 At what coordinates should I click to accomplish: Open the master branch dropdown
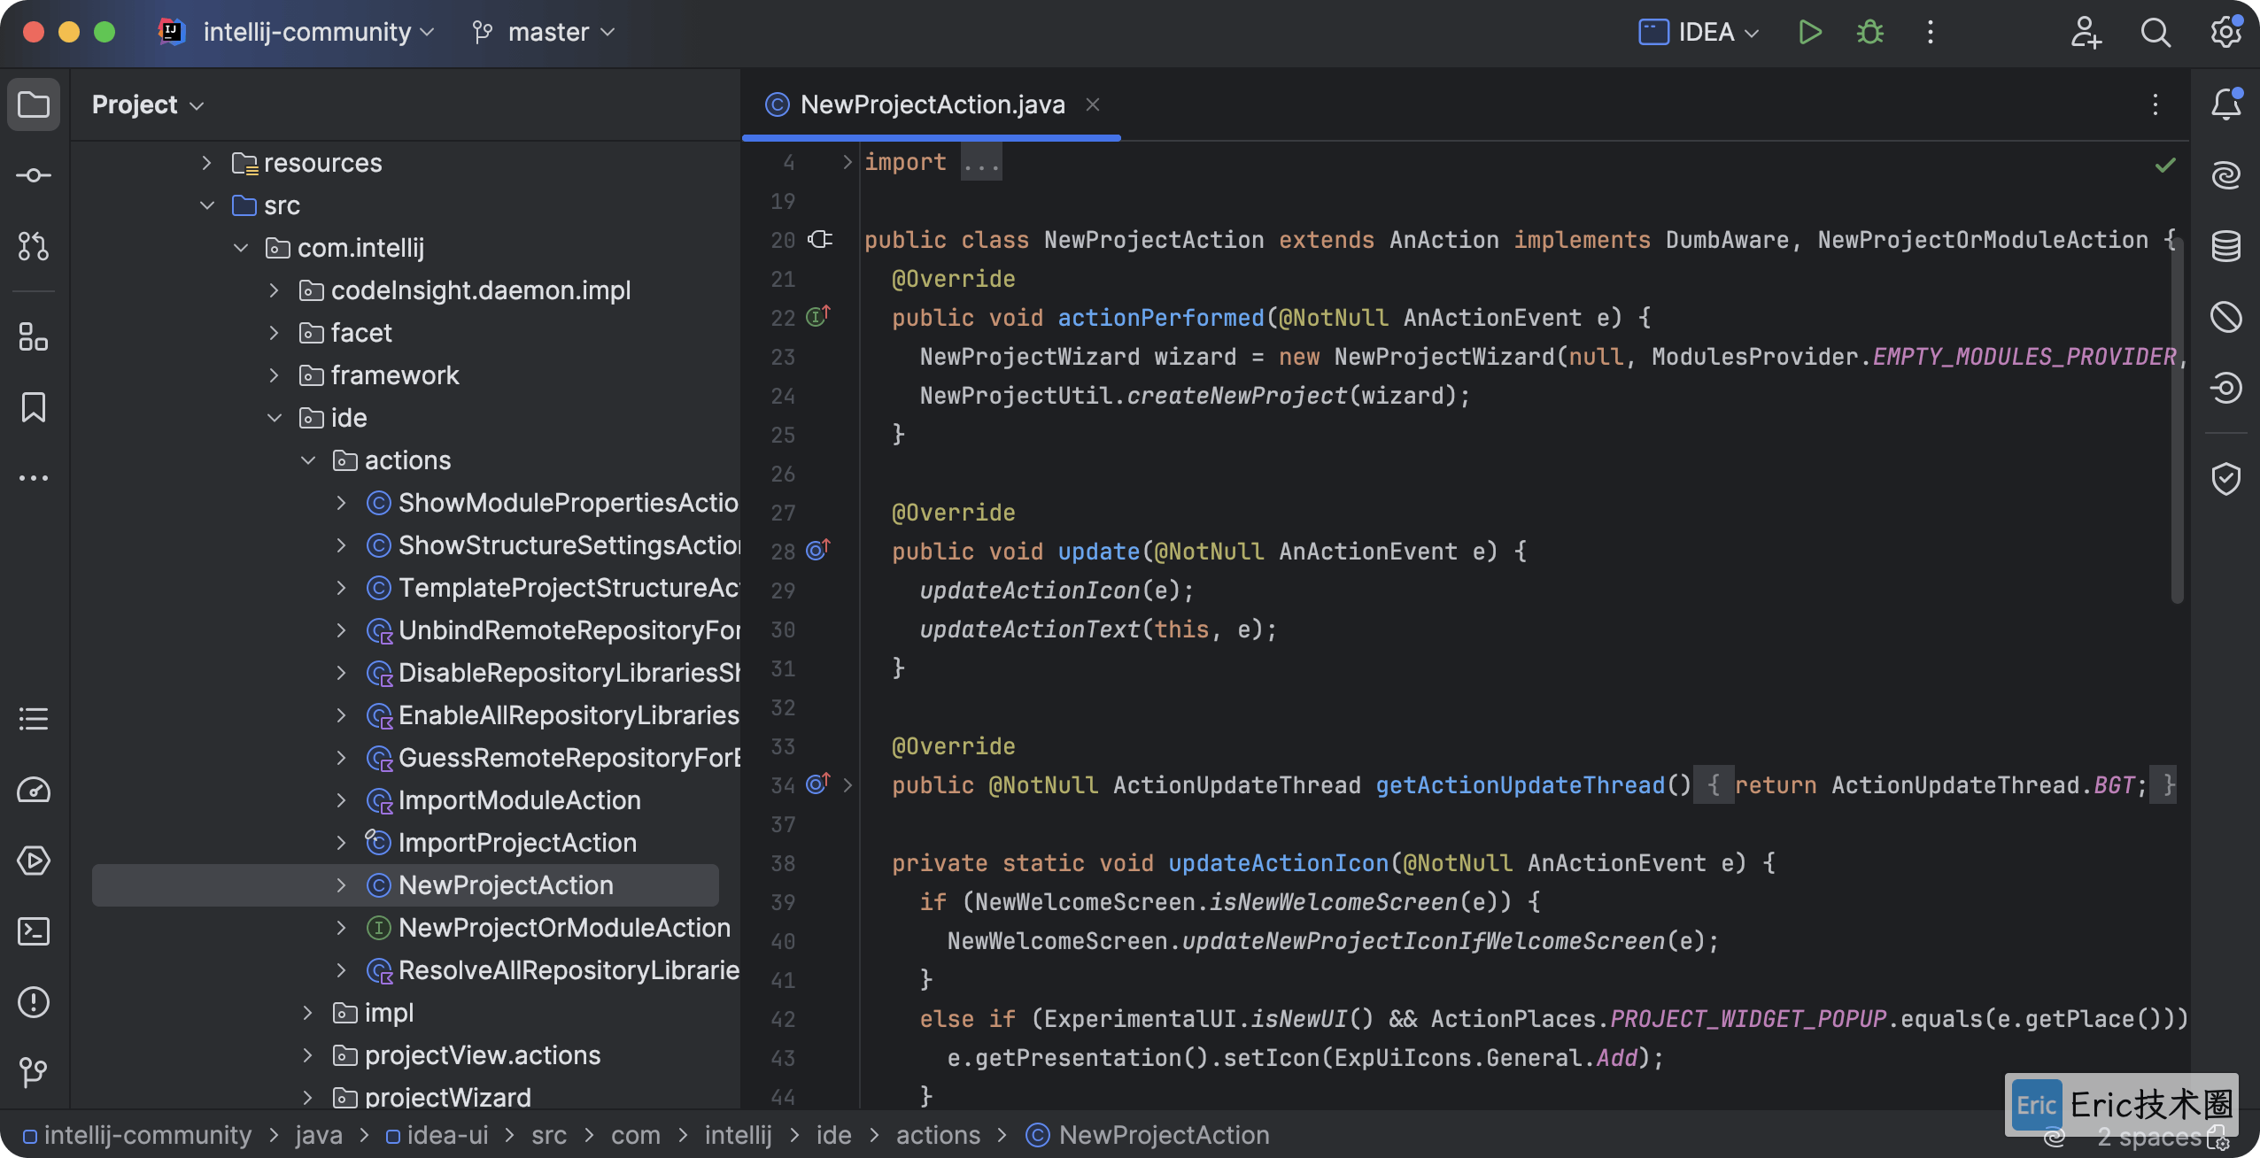coord(543,32)
